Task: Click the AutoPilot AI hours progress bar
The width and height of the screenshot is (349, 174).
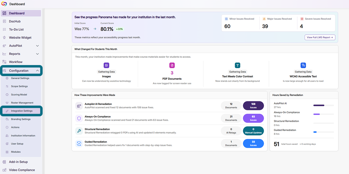Action: 324,105
